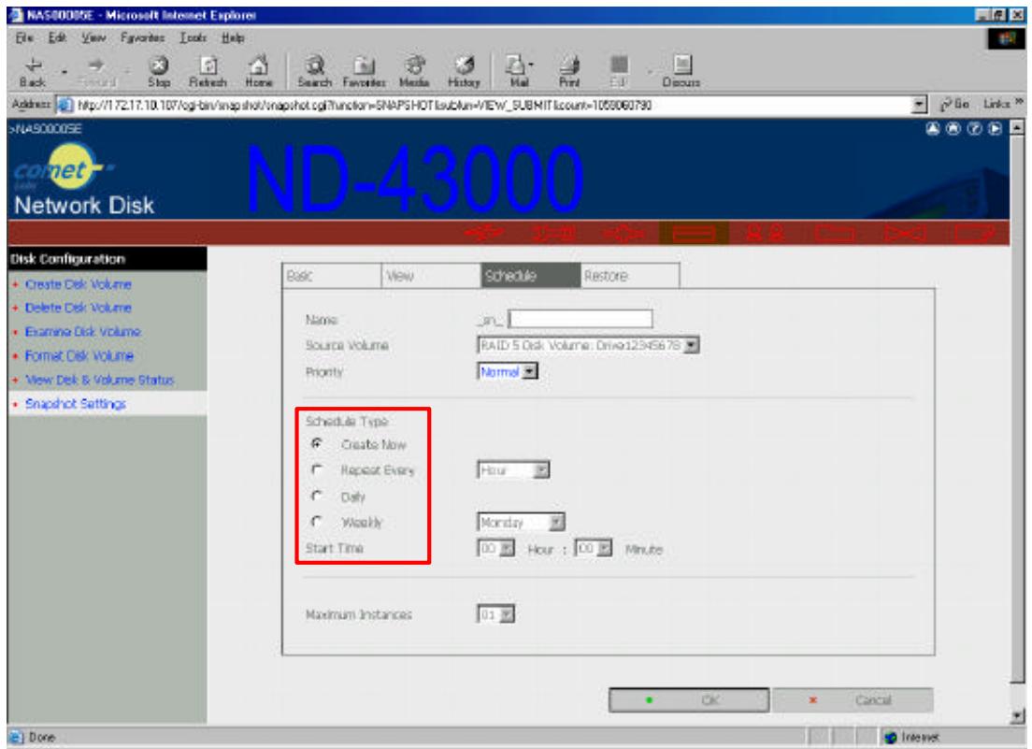
Task: Open the Weekly Monday dropdown
Action: pos(521,522)
